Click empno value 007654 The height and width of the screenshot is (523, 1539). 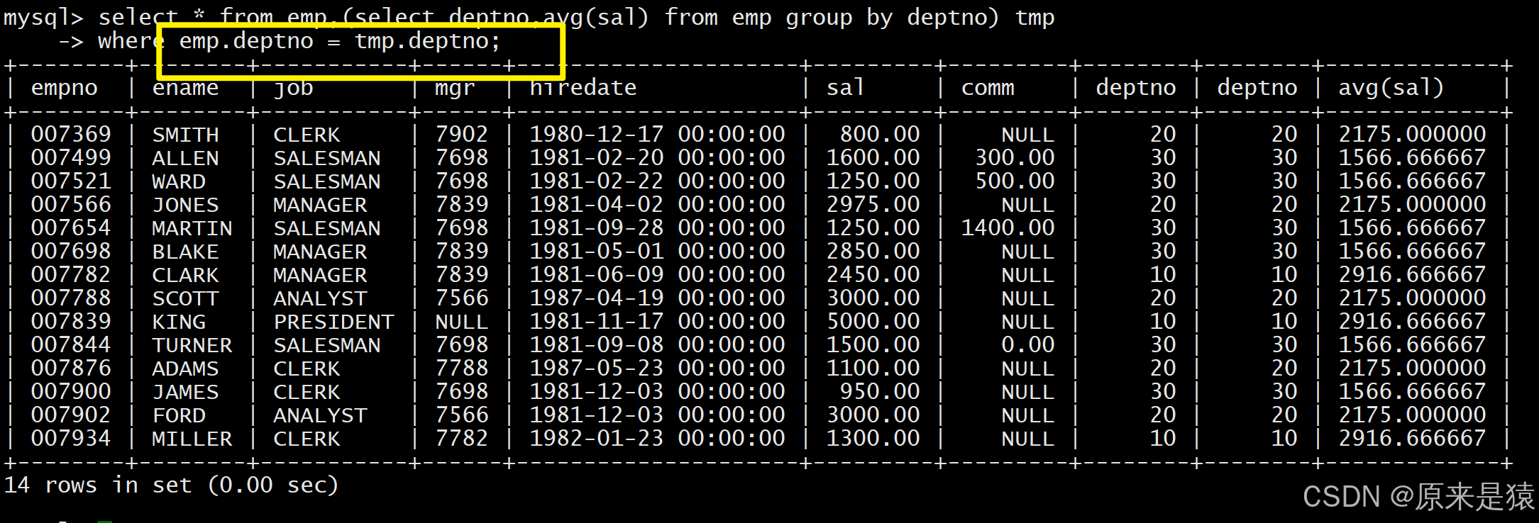[x=71, y=228]
